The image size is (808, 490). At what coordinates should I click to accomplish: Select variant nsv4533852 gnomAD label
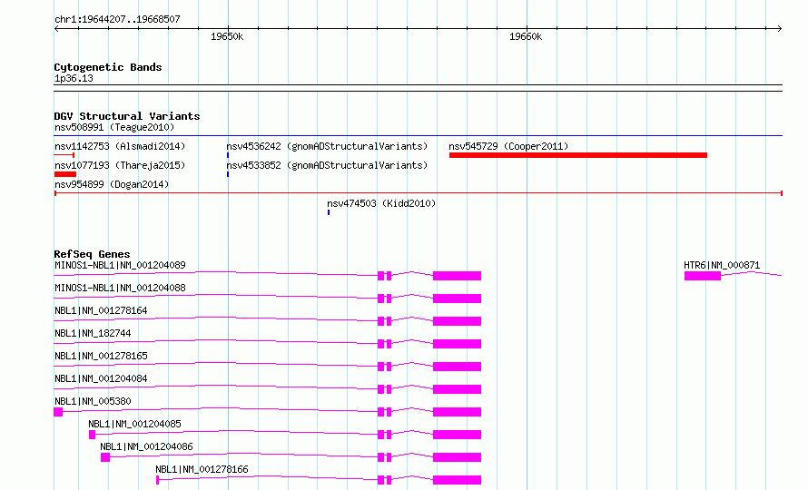327,165
